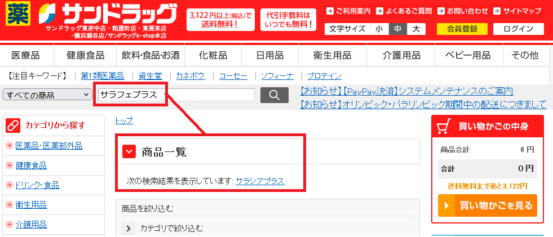Click the search input field
Screen dimensions: 553x237
(176, 95)
